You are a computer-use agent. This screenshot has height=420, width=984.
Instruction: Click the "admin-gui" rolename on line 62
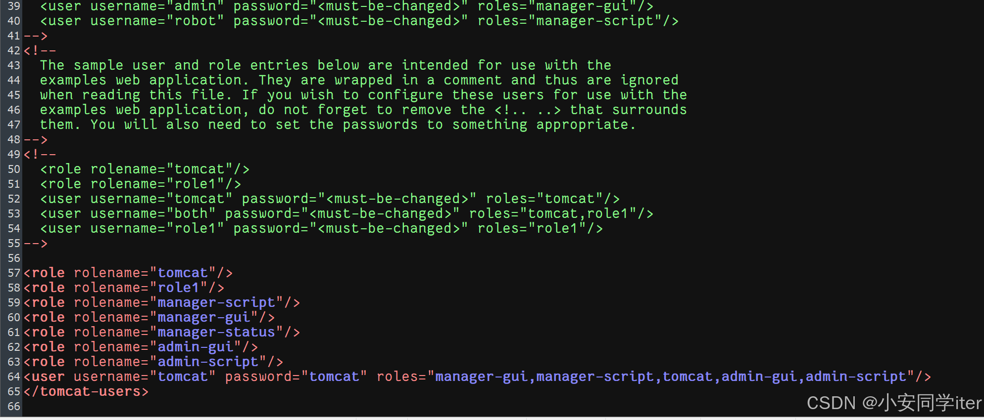click(196, 347)
